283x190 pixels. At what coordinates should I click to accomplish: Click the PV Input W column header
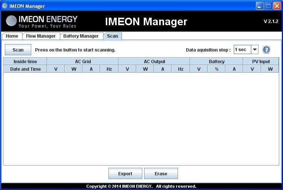(270, 69)
